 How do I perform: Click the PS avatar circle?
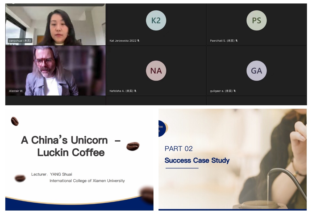click(256, 20)
